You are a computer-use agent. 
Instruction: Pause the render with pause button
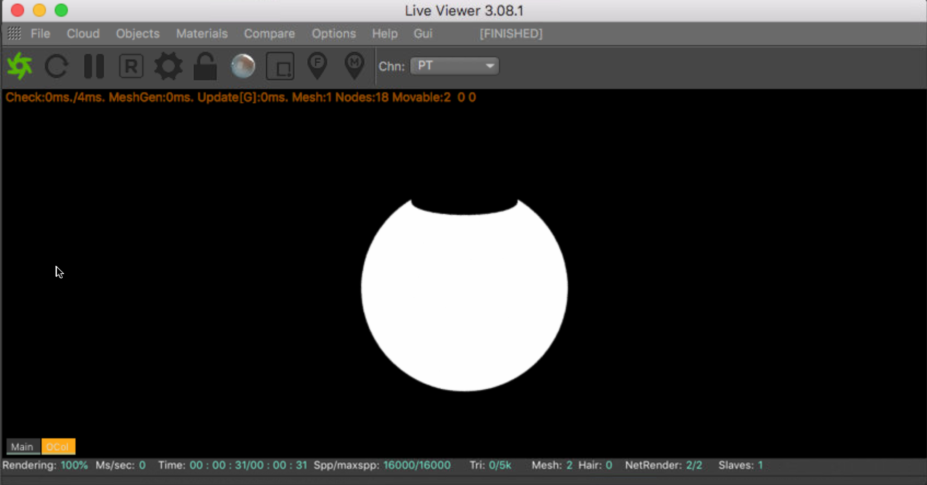coord(94,66)
